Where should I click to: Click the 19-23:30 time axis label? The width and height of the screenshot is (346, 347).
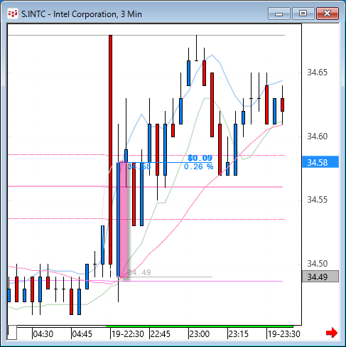tap(284, 334)
